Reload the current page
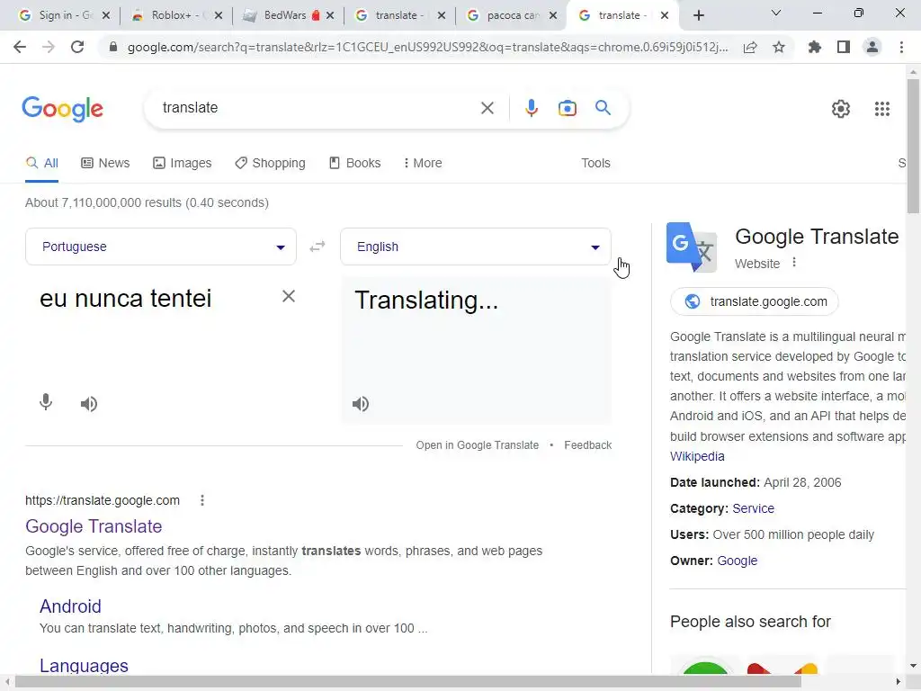Image resolution: width=921 pixels, height=691 pixels. point(77,47)
